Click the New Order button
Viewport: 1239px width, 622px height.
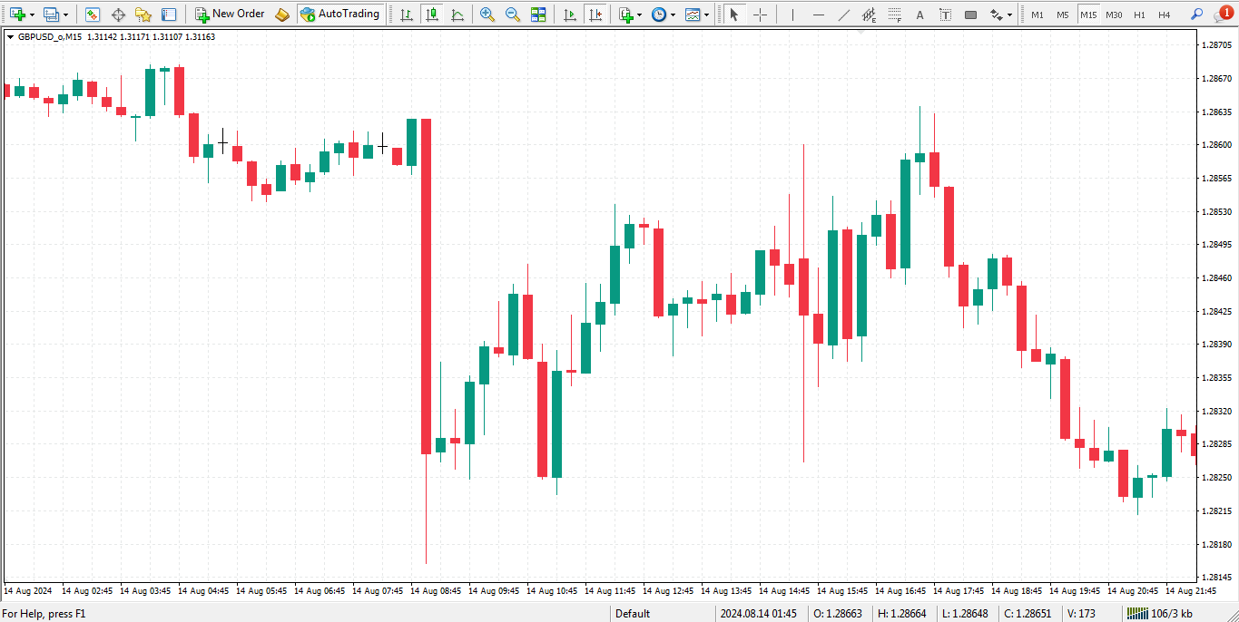coord(230,15)
